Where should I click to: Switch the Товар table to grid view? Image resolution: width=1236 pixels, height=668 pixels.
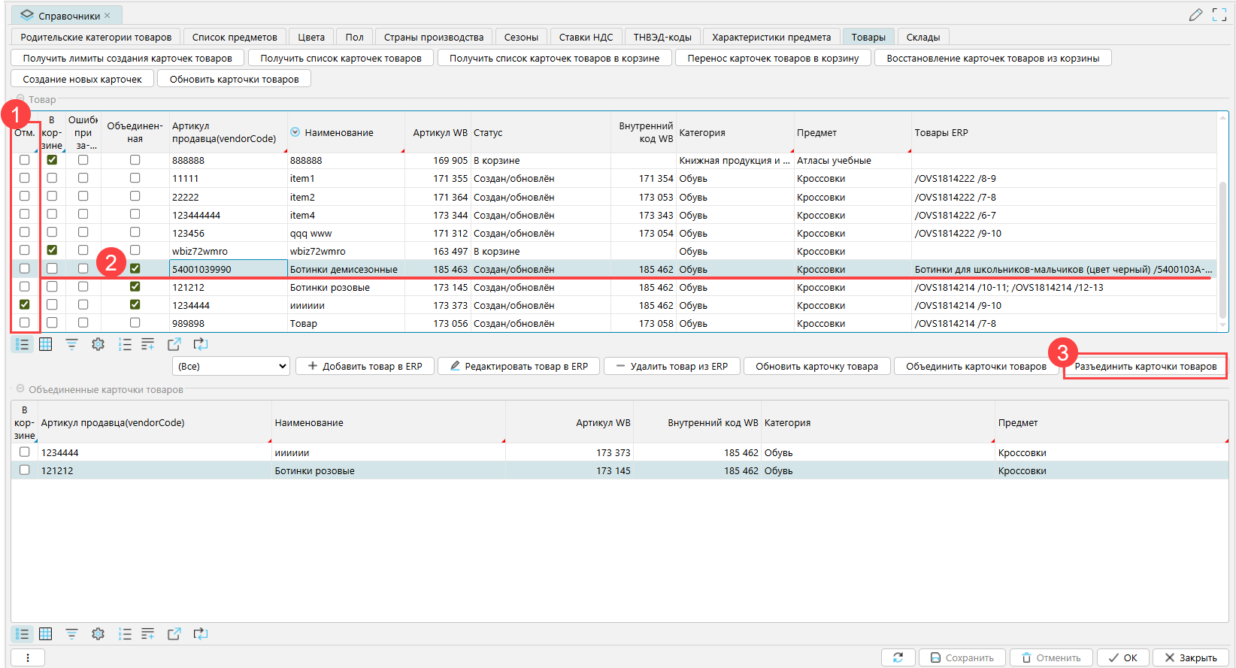pyautogui.click(x=46, y=344)
